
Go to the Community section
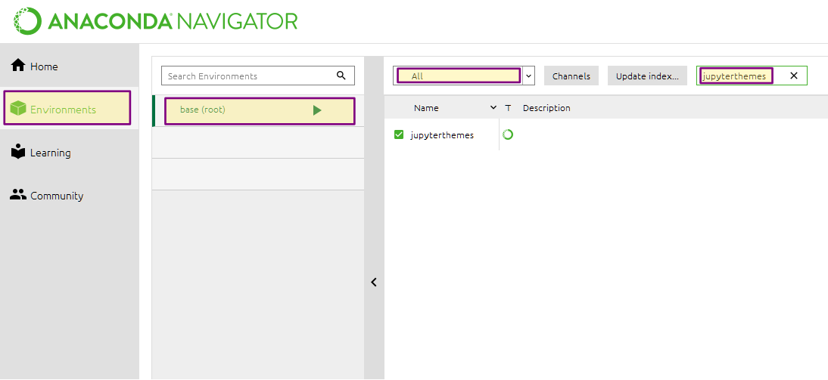click(69, 196)
